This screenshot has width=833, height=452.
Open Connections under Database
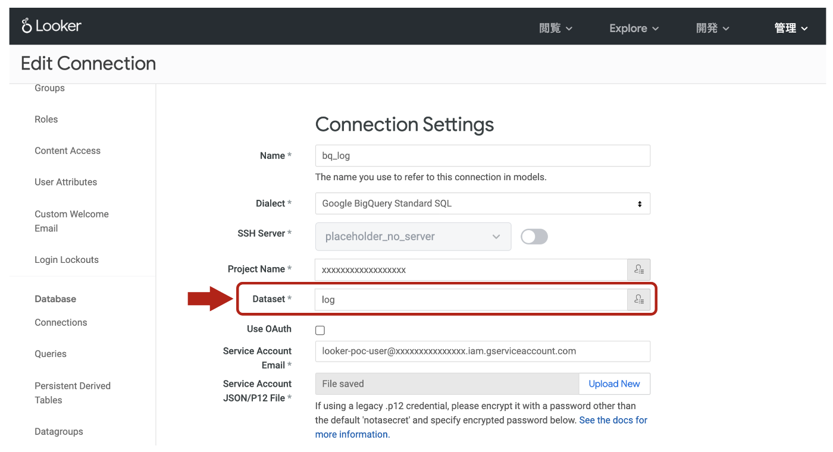click(61, 322)
